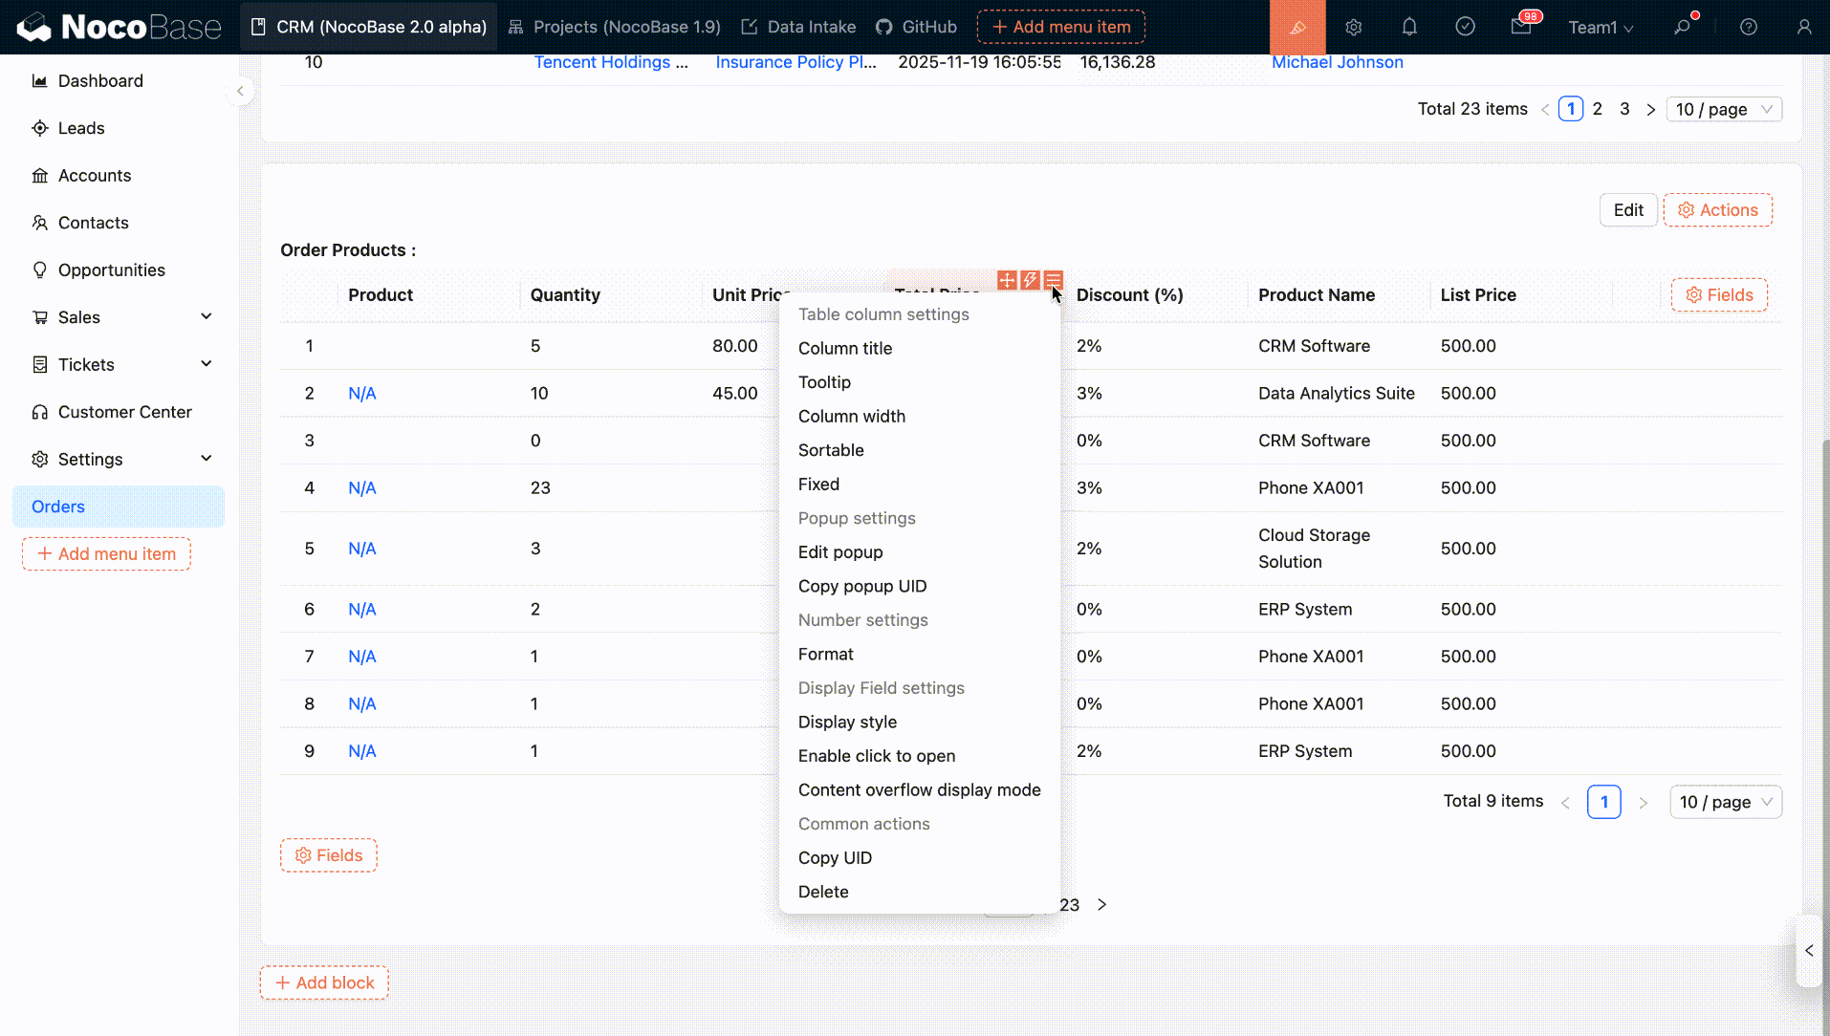Open the notifications bell

point(1408,27)
